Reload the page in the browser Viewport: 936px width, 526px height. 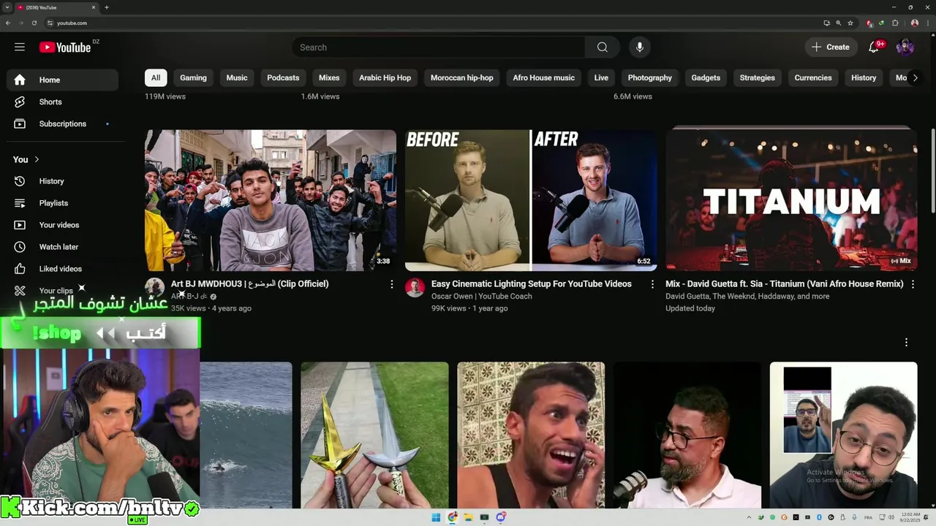(34, 23)
